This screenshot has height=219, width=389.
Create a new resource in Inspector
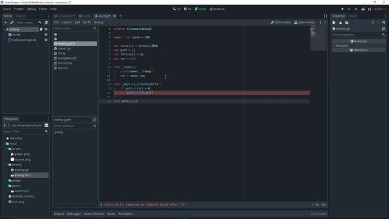(334, 23)
